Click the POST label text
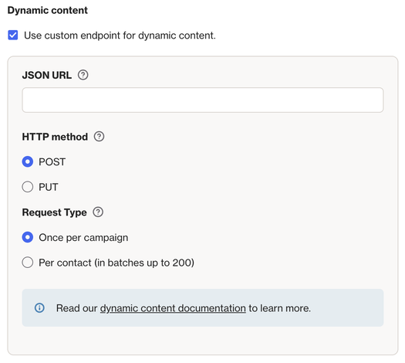 pyautogui.click(x=52, y=162)
